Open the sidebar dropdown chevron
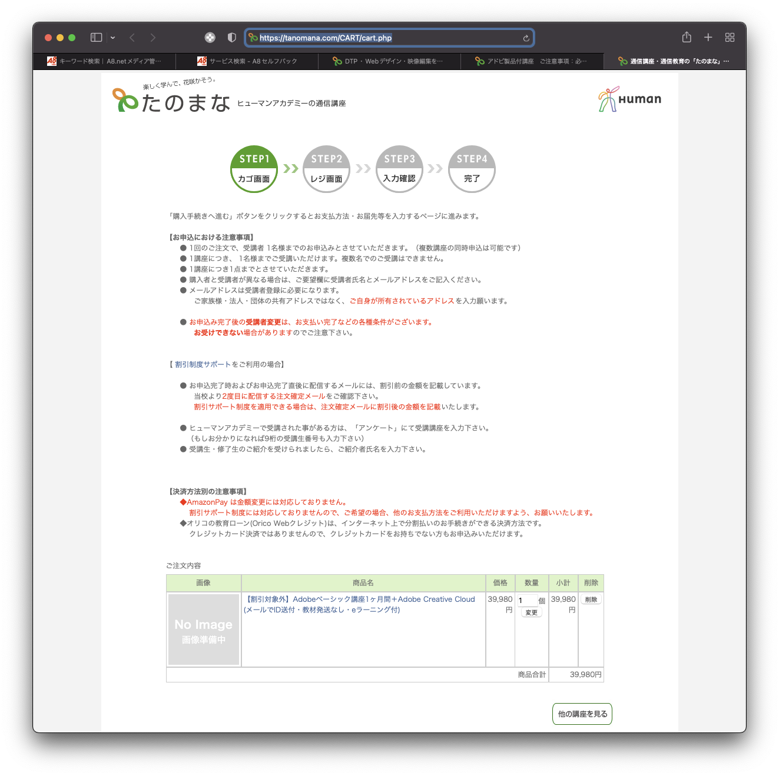Image resolution: width=779 pixels, height=776 pixels. pos(112,38)
